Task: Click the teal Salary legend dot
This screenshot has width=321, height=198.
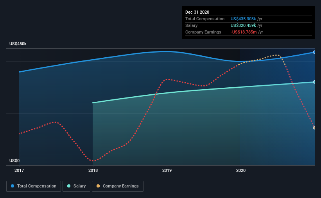Action: (69, 186)
